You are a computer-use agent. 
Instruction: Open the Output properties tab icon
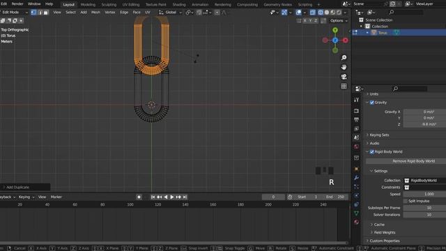tap(356, 120)
